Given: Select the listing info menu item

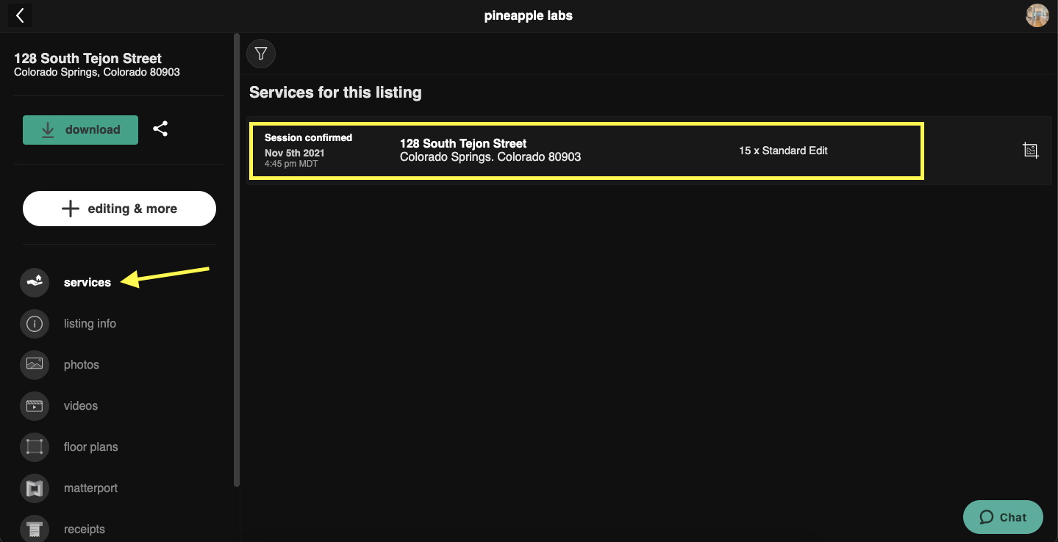Looking at the screenshot, I should 90,324.
